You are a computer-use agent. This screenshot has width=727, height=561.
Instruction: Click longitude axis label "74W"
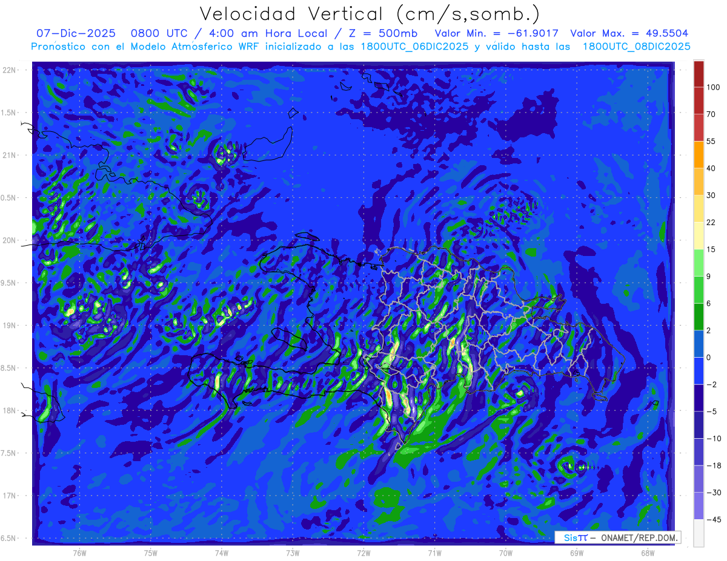coord(222,553)
